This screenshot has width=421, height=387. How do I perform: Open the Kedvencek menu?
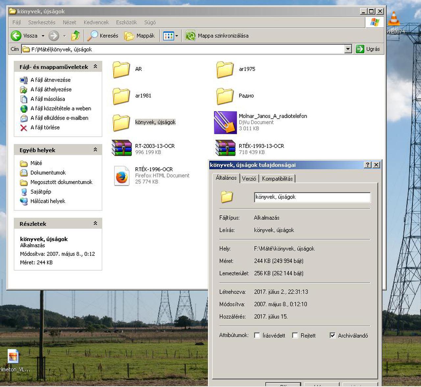pyautogui.click(x=96, y=22)
